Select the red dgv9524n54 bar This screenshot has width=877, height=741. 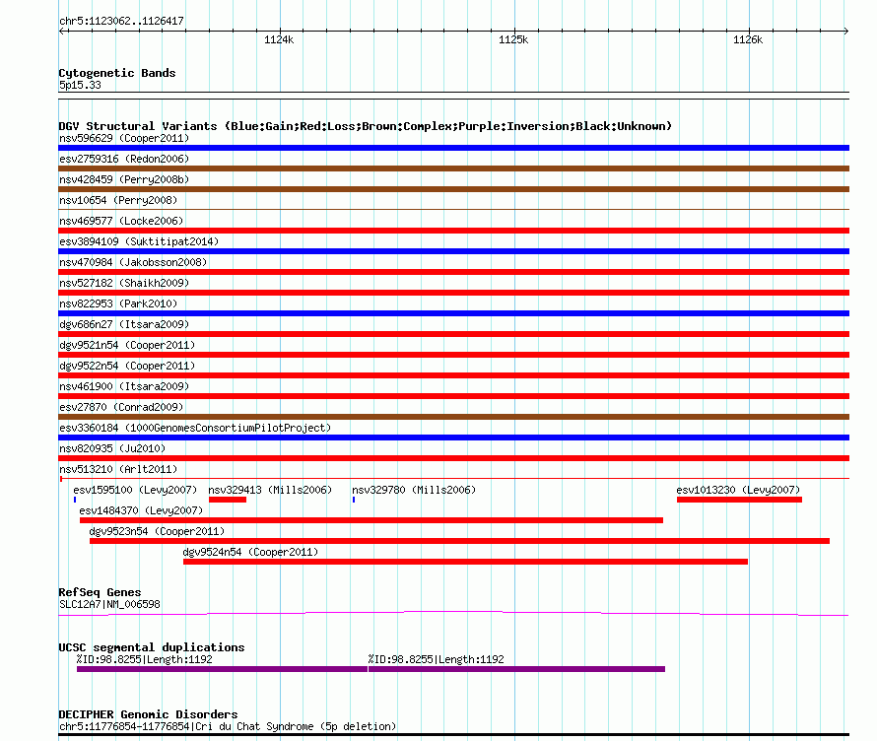[465, 562]
